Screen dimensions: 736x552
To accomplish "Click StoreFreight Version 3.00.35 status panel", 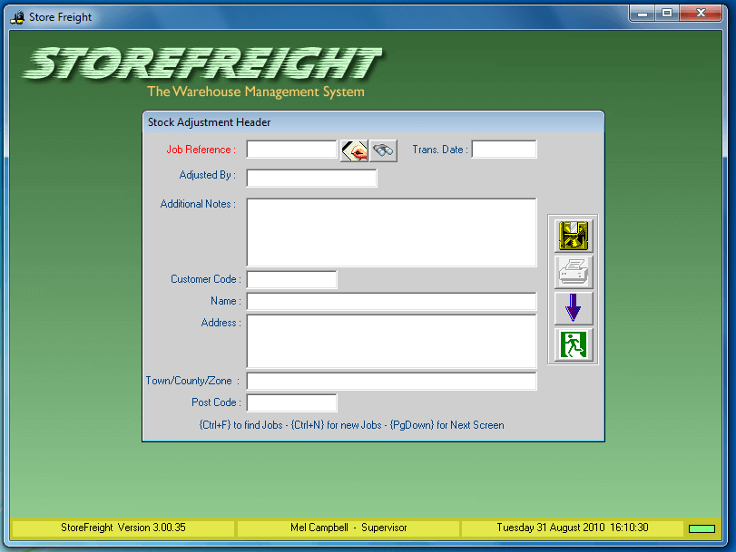I will pos(123,528).
